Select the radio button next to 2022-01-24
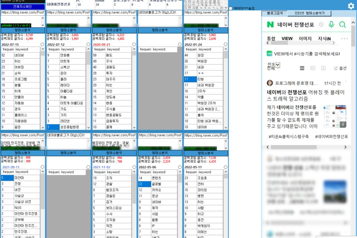Viewport: 357px width, 238px height. (x=226, y=45)
